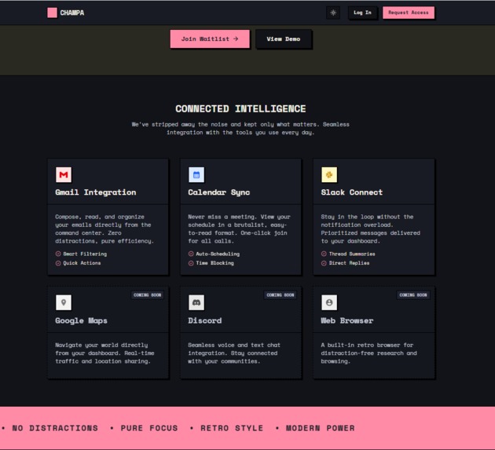Click Coming Soon badge on Discord card
The height and width of the screenshot is (450, 495).
(x=280, y=295)
